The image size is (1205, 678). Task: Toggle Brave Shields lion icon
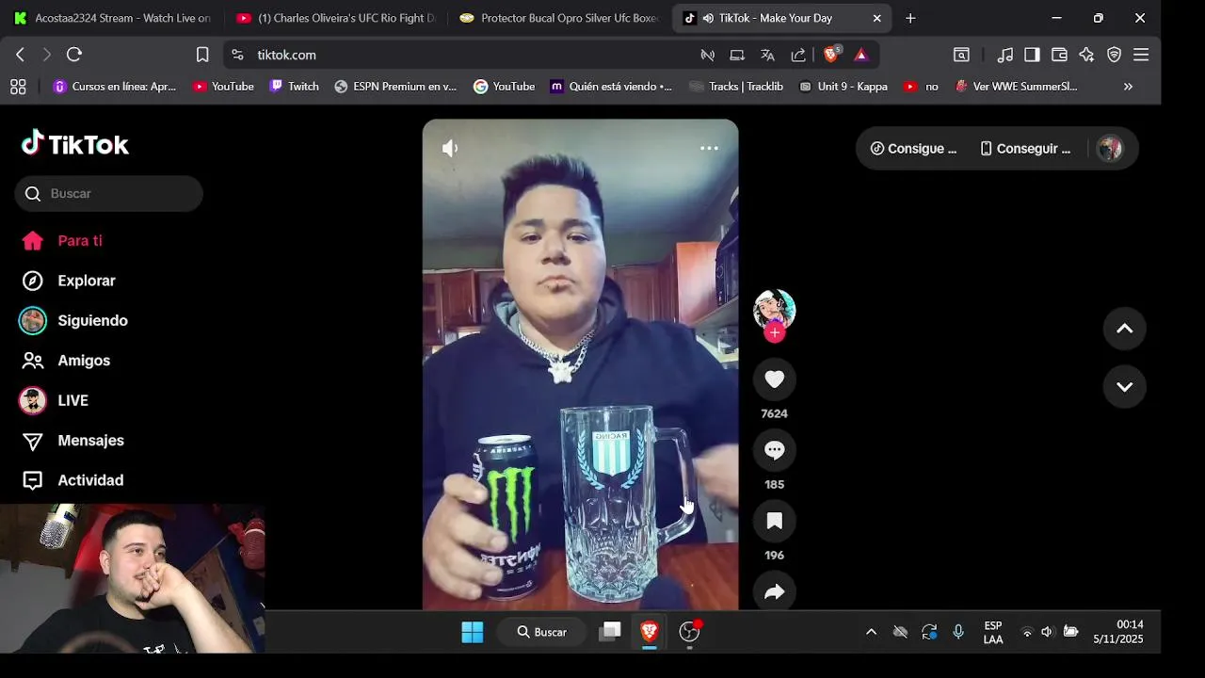tap(831, 55)
